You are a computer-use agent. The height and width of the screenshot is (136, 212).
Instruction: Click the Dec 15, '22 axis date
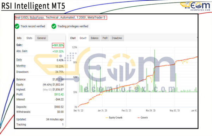pos(78,111)
